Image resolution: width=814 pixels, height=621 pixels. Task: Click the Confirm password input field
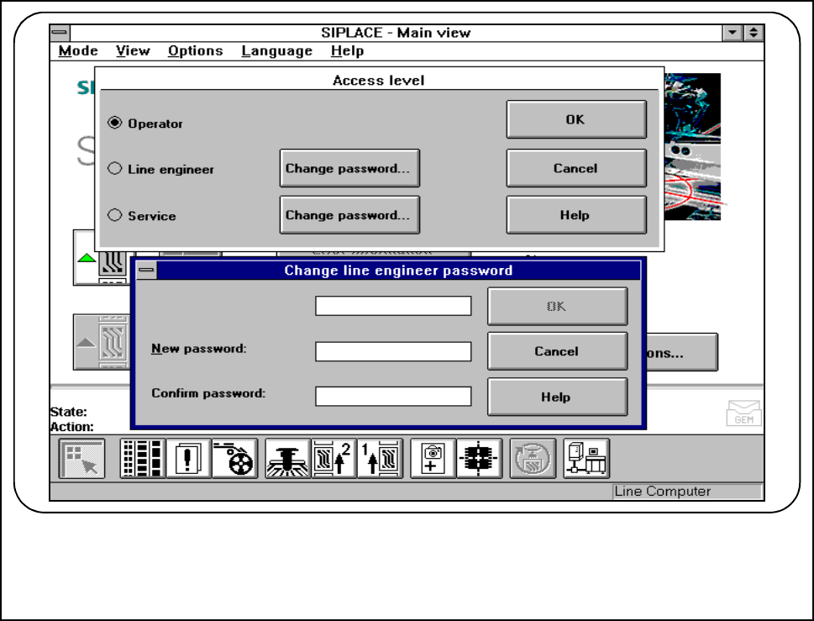[393, 396]
